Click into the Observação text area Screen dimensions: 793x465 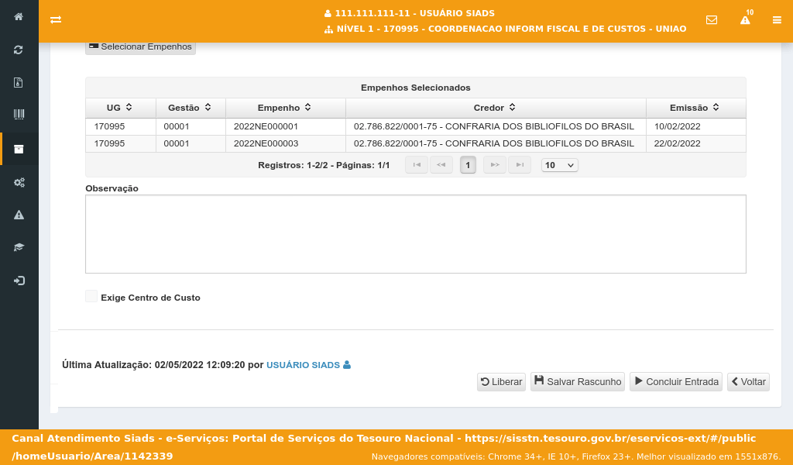[416, 234]
